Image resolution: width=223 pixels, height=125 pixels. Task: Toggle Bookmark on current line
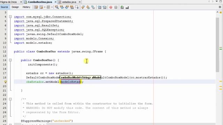(93, 7)
